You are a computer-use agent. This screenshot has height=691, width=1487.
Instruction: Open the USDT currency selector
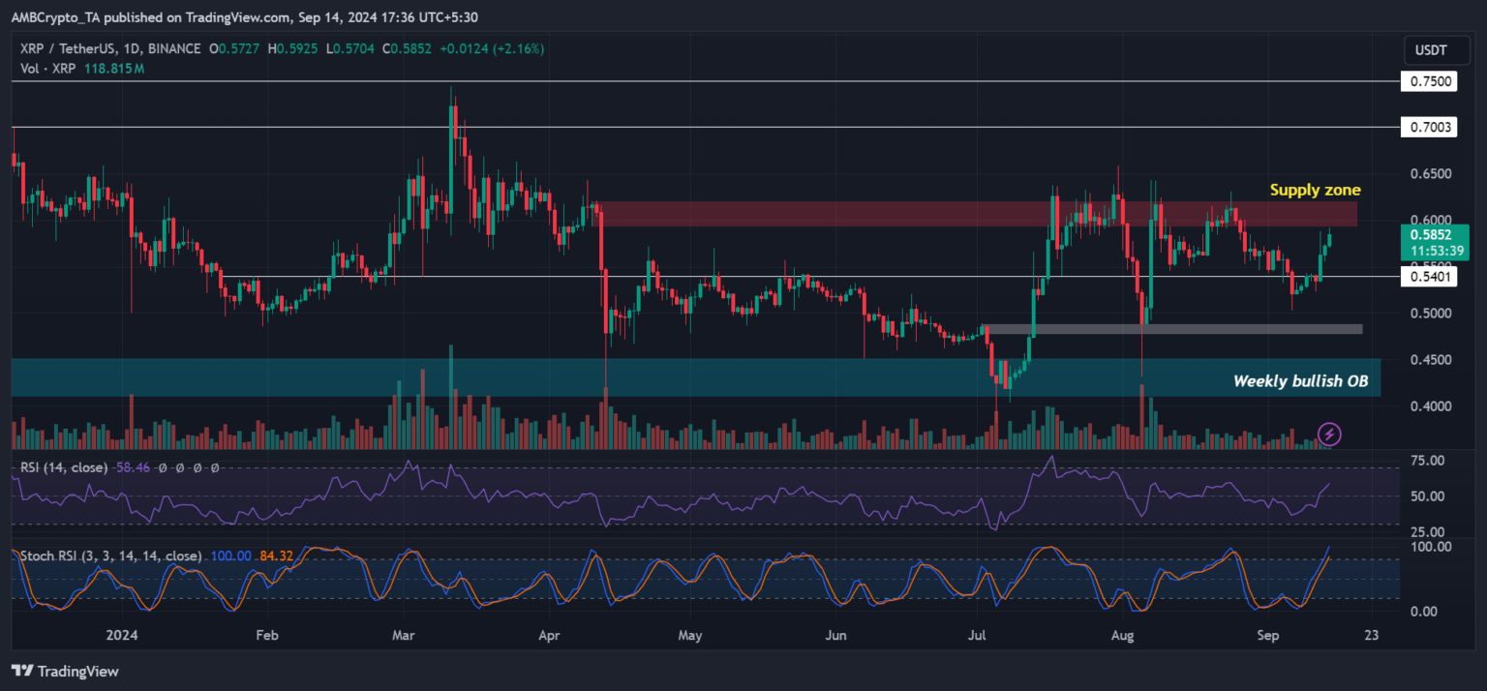point(1429,49)
